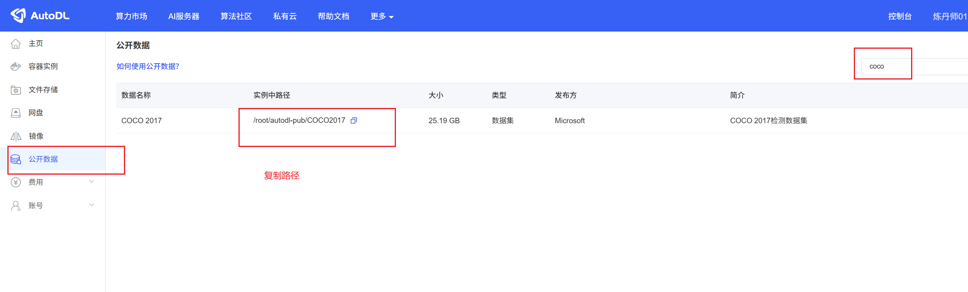Screen dimensions: 968x292
Task: Open the 更多 dropdown menu
Action: point(382,16)
